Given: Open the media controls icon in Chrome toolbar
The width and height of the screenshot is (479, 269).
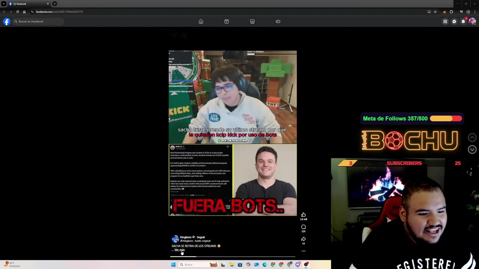Looking at the screenshot, I should [461, 12].
